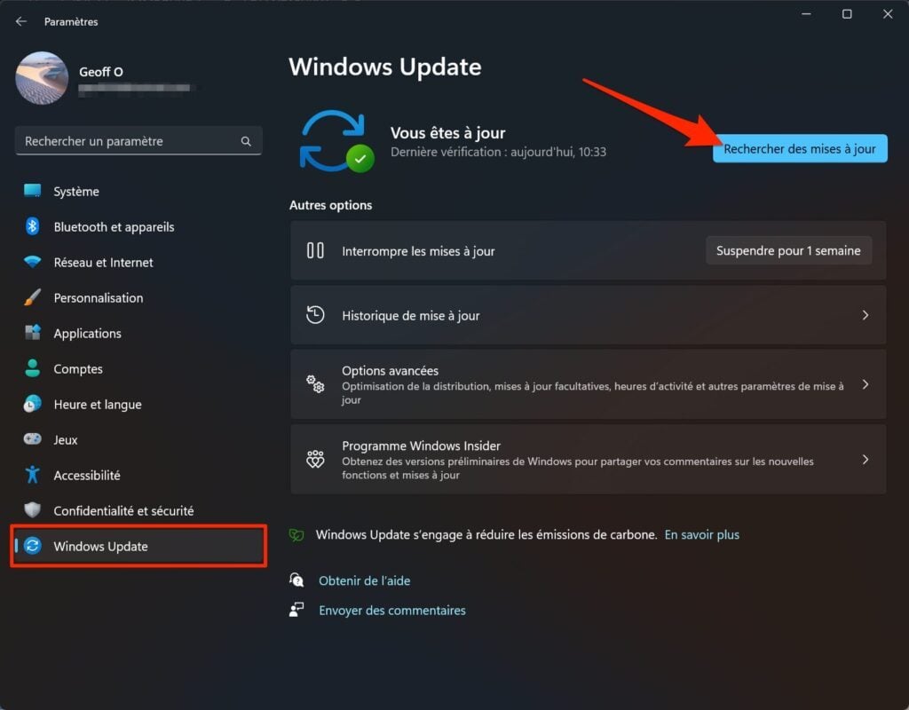The width and height of the screenshot is (909, 710).
Task: Click the large Windows Update status icon
Action: 336,141
